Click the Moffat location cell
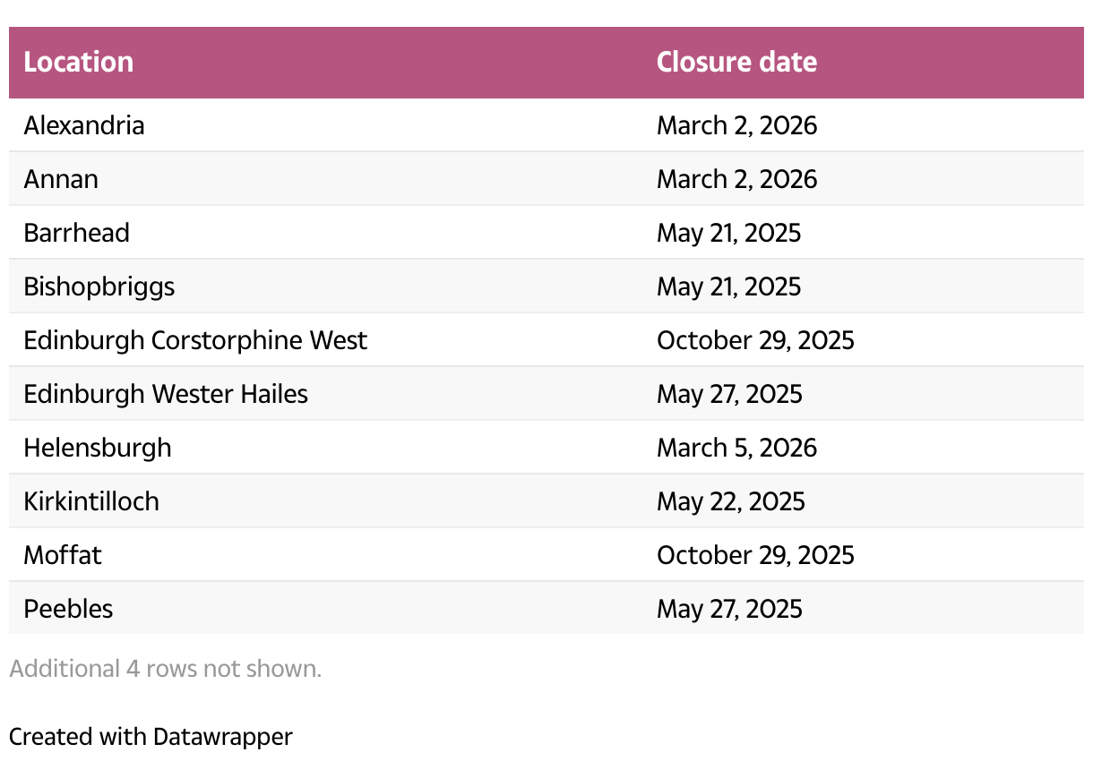Image resolution: width=1093 pixels, height=761 pixels. pos(63,554)
